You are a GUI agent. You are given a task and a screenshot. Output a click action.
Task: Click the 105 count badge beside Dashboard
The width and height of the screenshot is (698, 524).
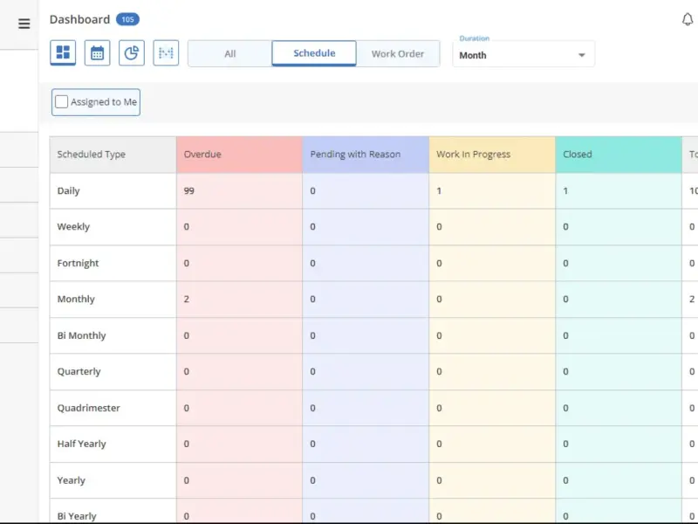127,19
